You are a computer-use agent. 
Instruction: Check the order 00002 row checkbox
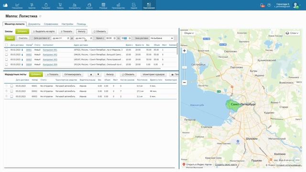coord(6,55)
